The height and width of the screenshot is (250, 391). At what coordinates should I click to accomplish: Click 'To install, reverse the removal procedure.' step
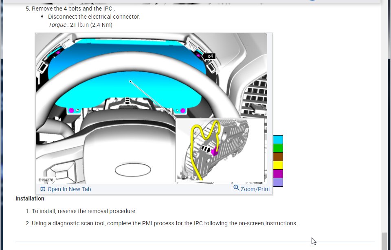pyautogui.click(x=84, y=211)
